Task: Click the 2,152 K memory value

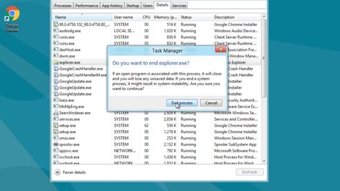Action: (x=170, y=144)
